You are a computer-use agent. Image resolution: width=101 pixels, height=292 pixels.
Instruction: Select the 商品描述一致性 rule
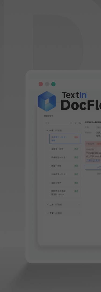(x=65, y=157)
